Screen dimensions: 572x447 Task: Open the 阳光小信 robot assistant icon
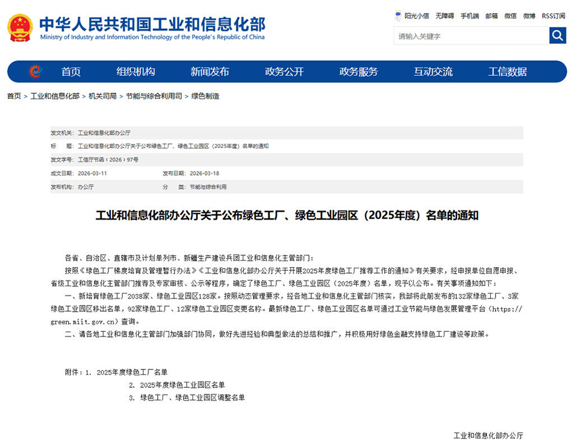(x=398, y=16)
